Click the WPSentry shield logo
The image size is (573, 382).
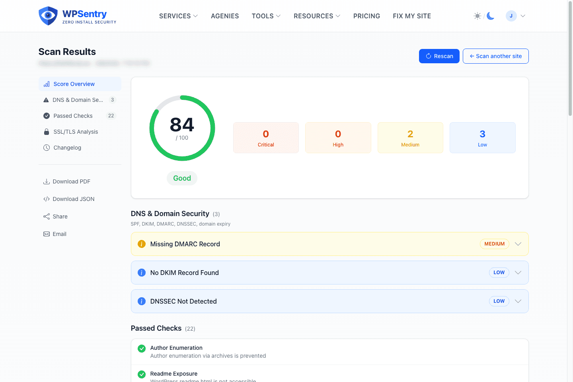coord(48,16)
